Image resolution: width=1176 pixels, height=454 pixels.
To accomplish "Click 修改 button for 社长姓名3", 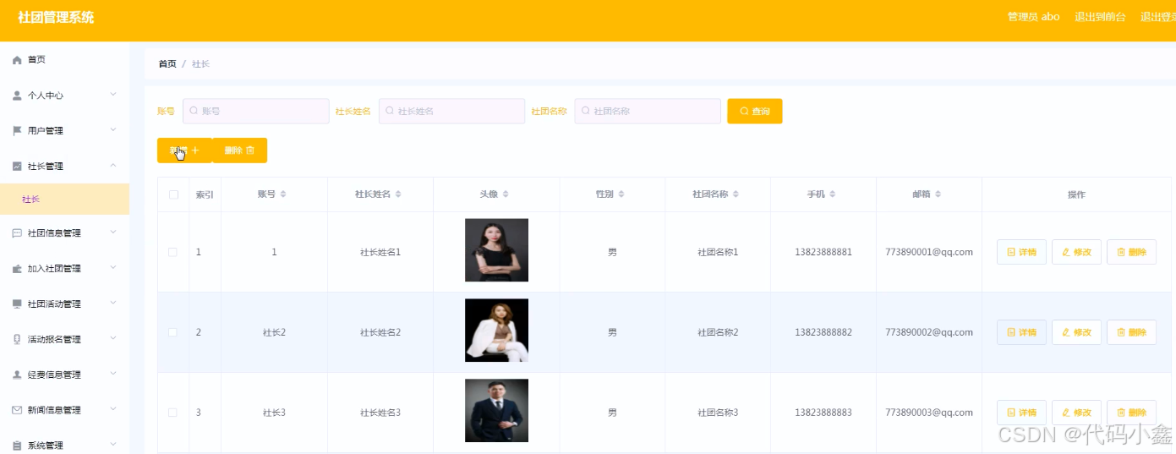I will (1076, 413).
